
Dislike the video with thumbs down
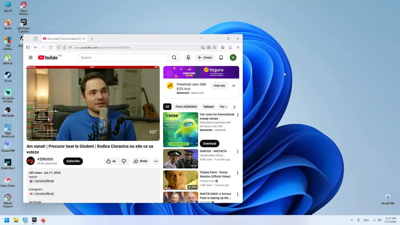[x=124, y=161]
